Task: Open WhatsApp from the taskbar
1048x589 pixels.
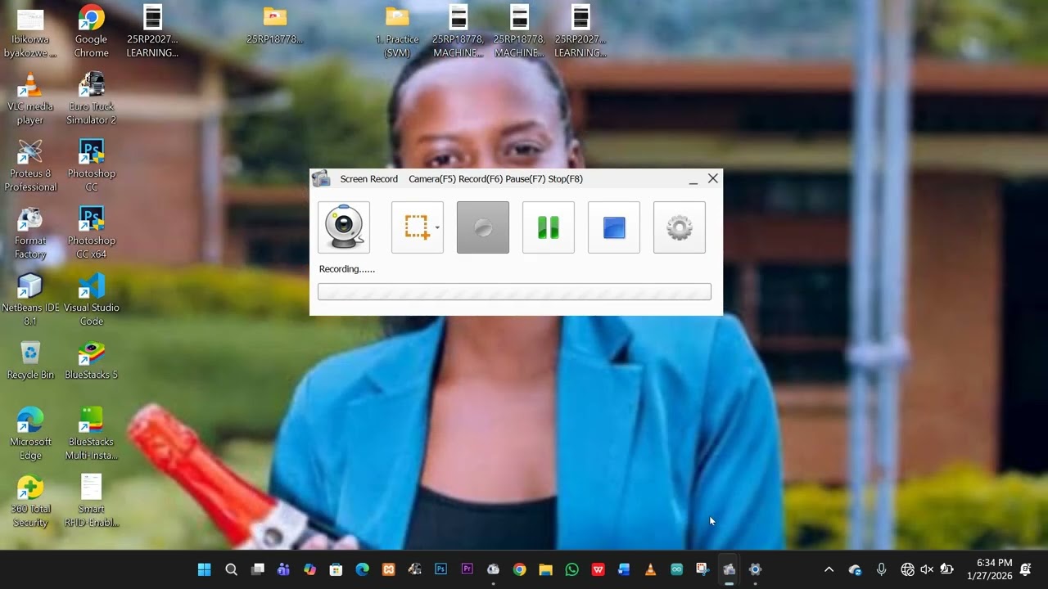Action: coord(571,569)
